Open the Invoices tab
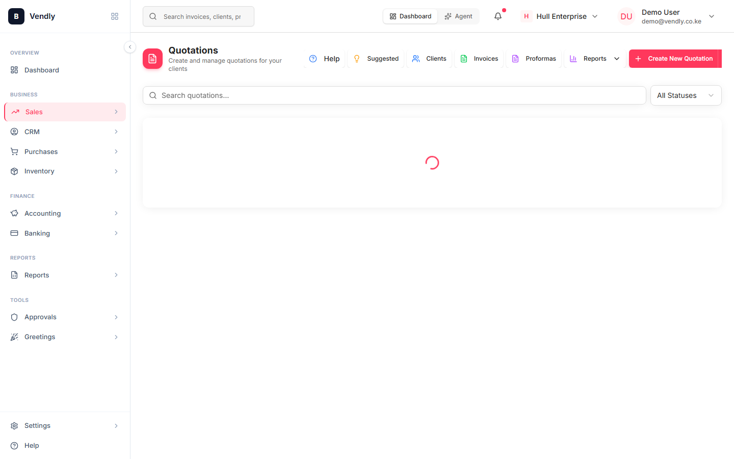Image resolution: width=734 pixels, height=459 pixels. coord(479,59)
